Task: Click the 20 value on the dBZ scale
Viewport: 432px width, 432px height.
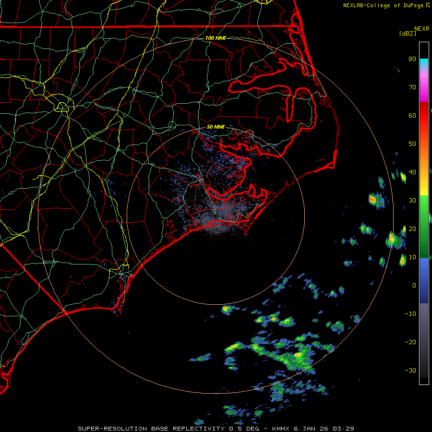Action: tap(412, 229)
